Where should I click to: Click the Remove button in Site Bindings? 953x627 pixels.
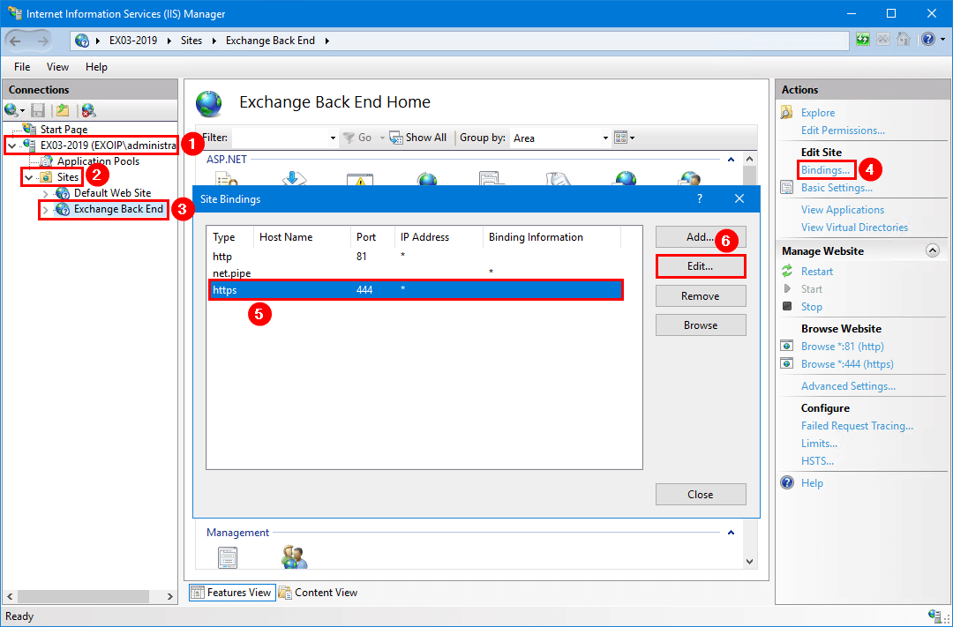[700, 296]
